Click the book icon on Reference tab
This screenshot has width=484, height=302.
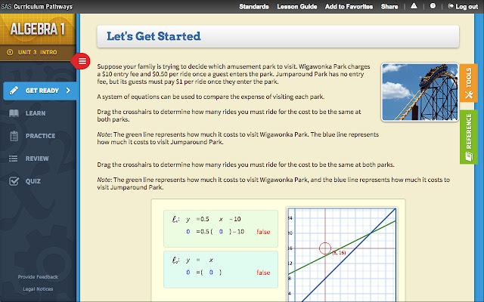(469, 156)
